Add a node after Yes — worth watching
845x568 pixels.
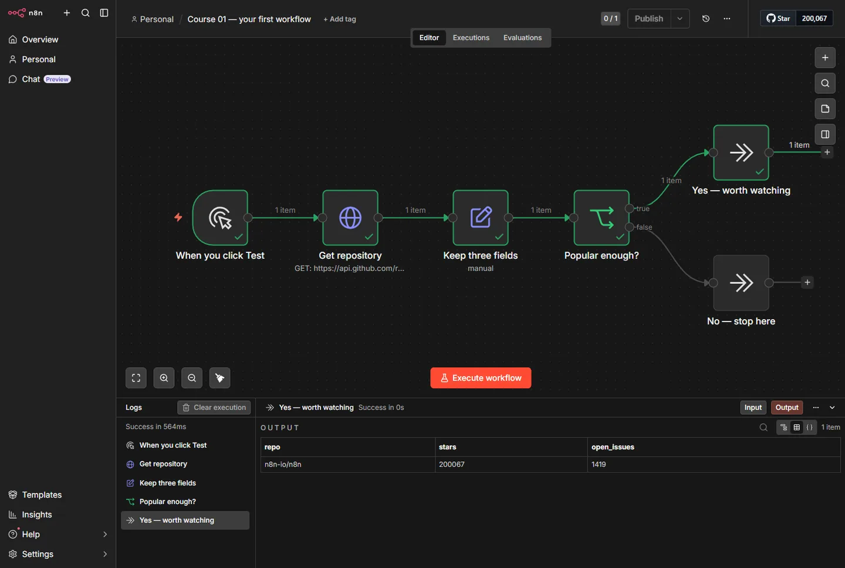click(x=827, y=153)
